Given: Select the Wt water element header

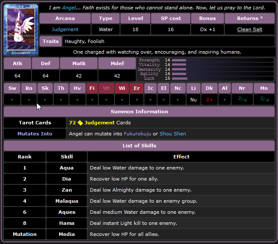Looking at the screenshot, I should tap(106, 88).
